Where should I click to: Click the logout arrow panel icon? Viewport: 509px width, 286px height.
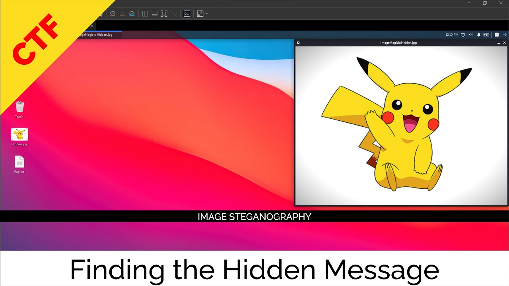point(505,35)
